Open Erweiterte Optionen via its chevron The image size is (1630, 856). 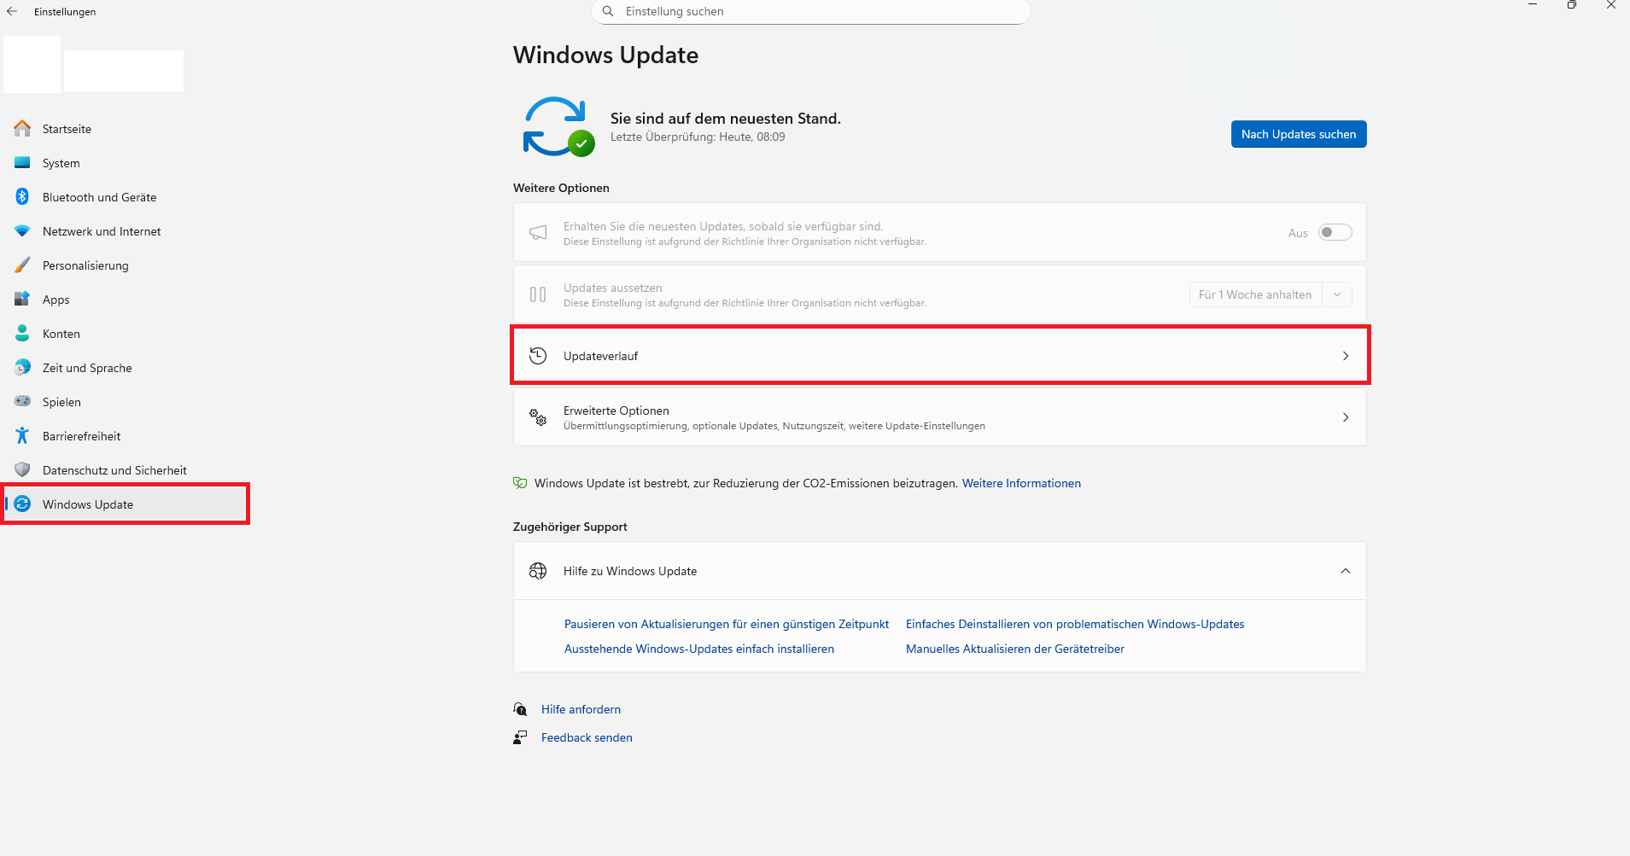1345,417
